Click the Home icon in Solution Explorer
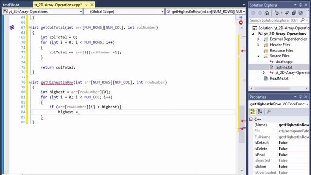Viewport: 311px width, 175px height. coord(267,13)
